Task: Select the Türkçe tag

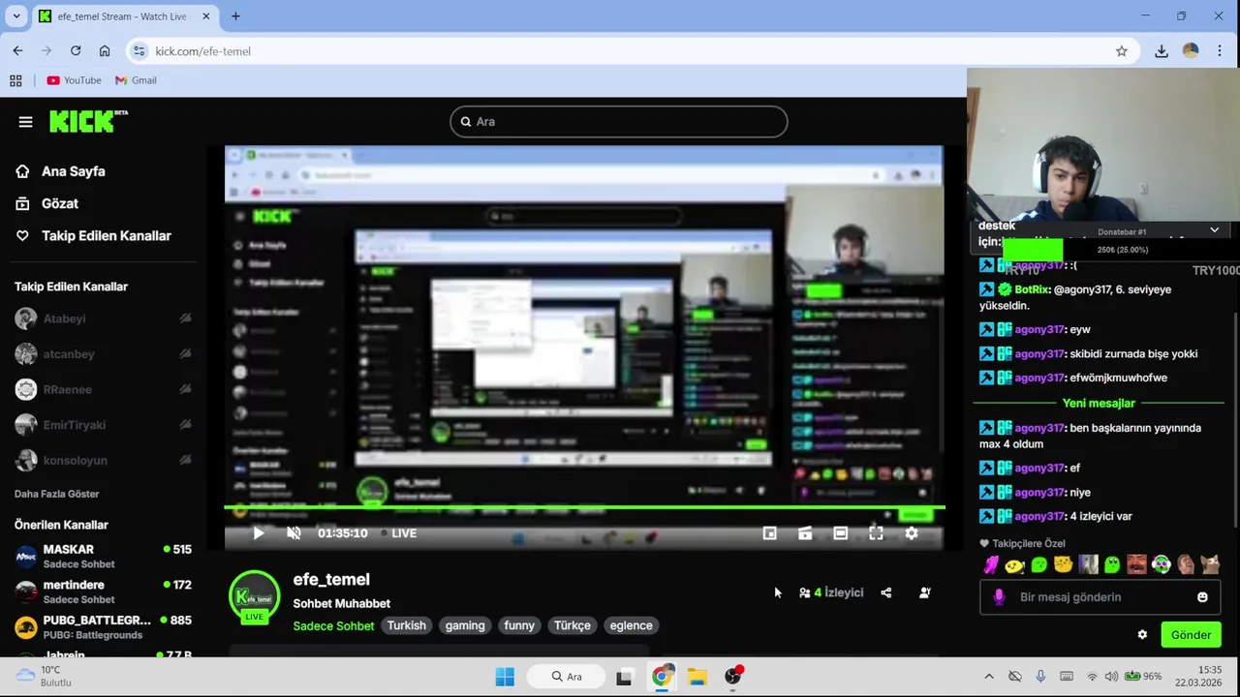Action: [x=573, y=625]
